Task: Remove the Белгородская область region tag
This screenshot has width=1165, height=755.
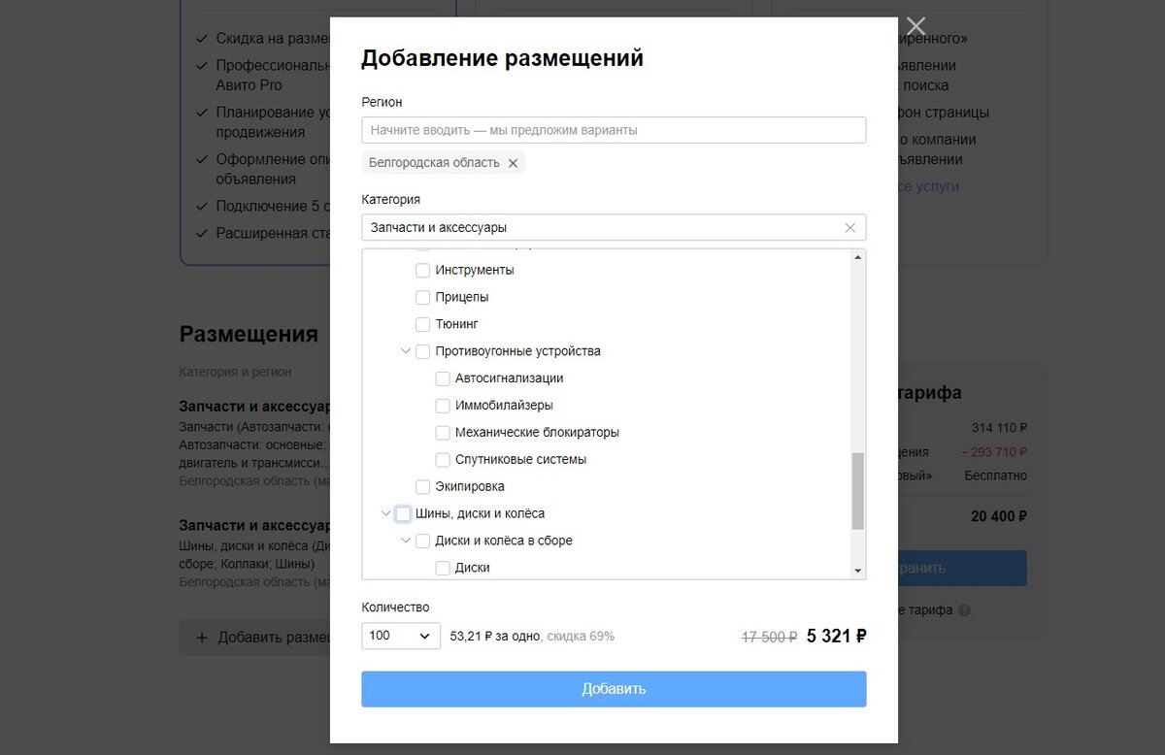Action: click(x=514, y=163)
